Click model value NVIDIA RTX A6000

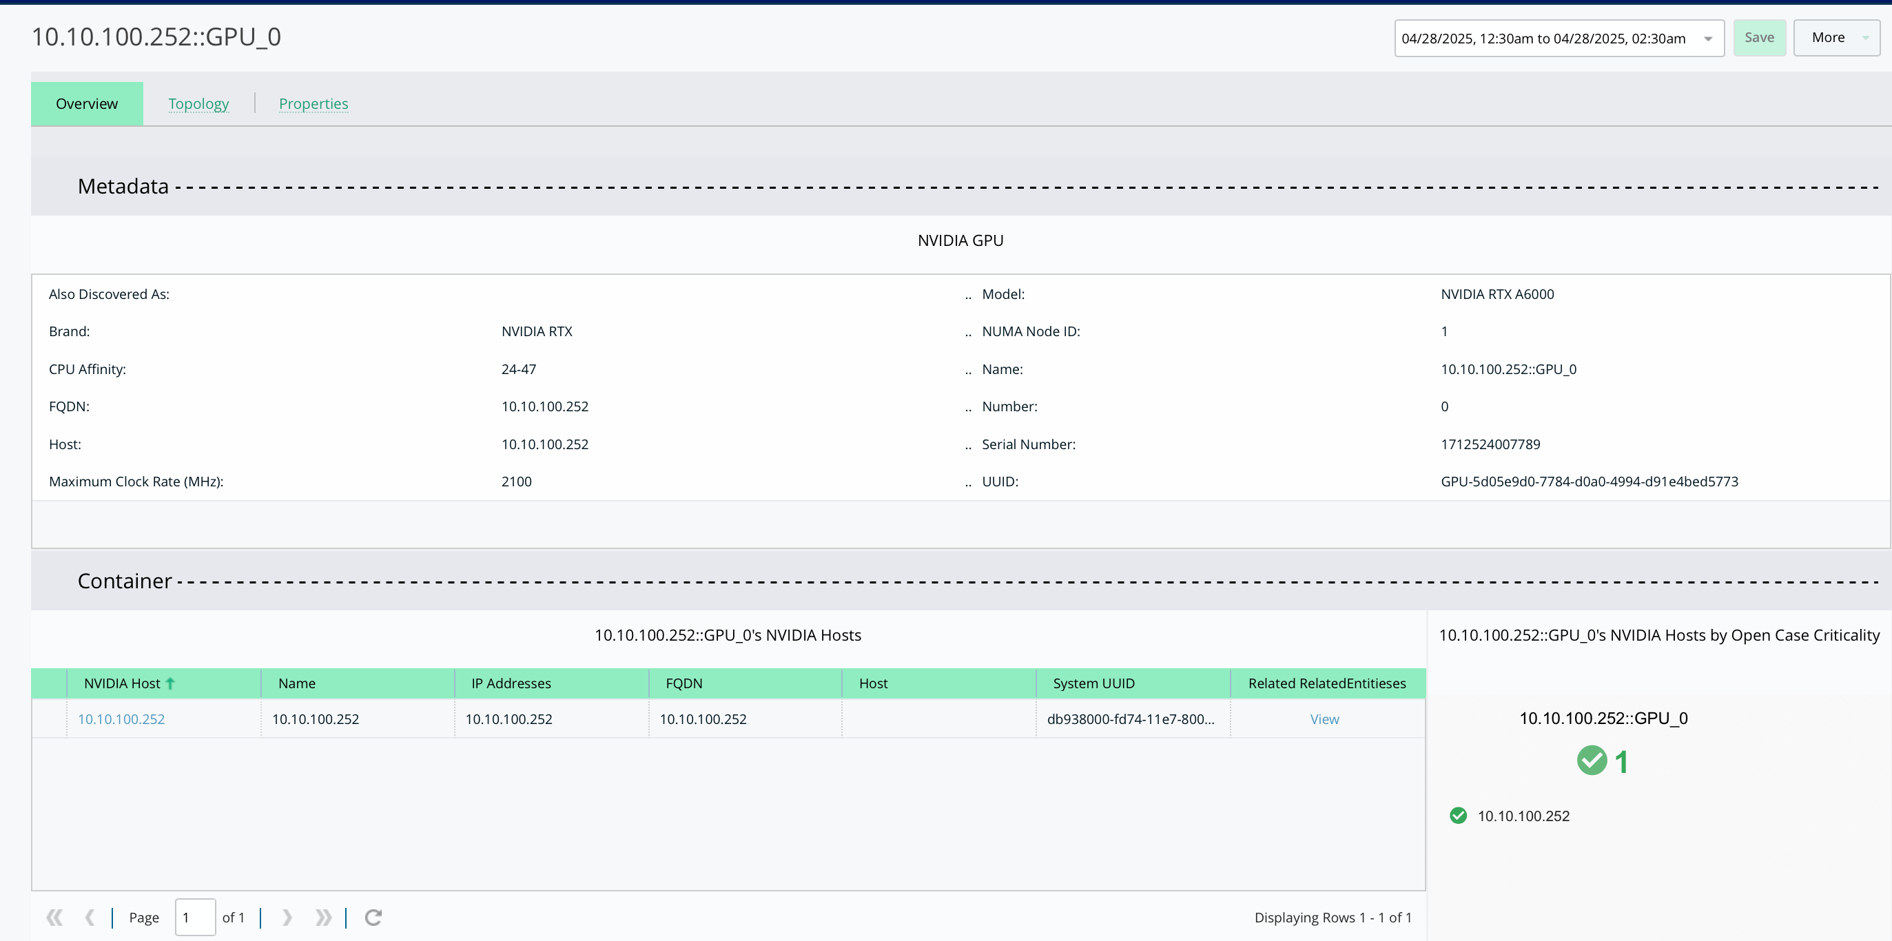pyautogui.click(x=1497, y=294)
